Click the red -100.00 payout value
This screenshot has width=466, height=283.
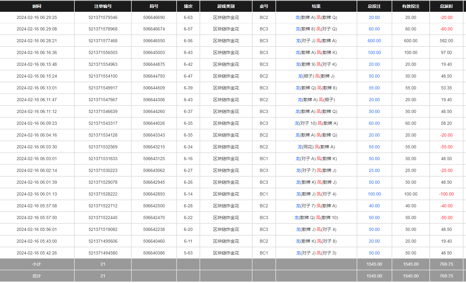click(x=446, y=194)
